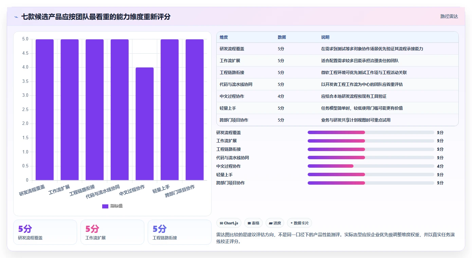The width and height of the screenshot is (472, 258).
Task: Select the 表格 chip
Action: 253,223
